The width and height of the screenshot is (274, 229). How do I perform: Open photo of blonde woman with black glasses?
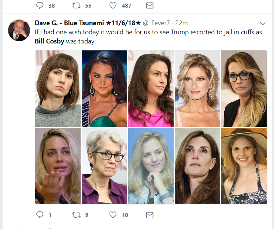point(244,88)
